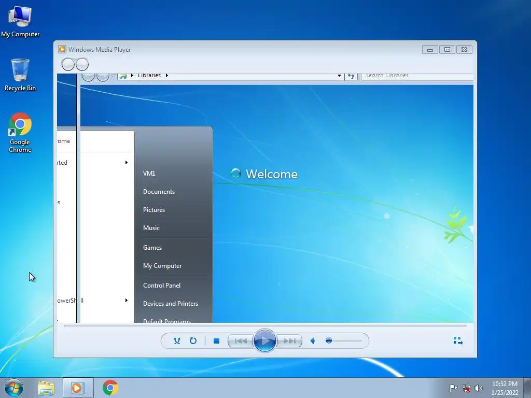Select the Google Chrome desktop shortcut

[20, 133]
